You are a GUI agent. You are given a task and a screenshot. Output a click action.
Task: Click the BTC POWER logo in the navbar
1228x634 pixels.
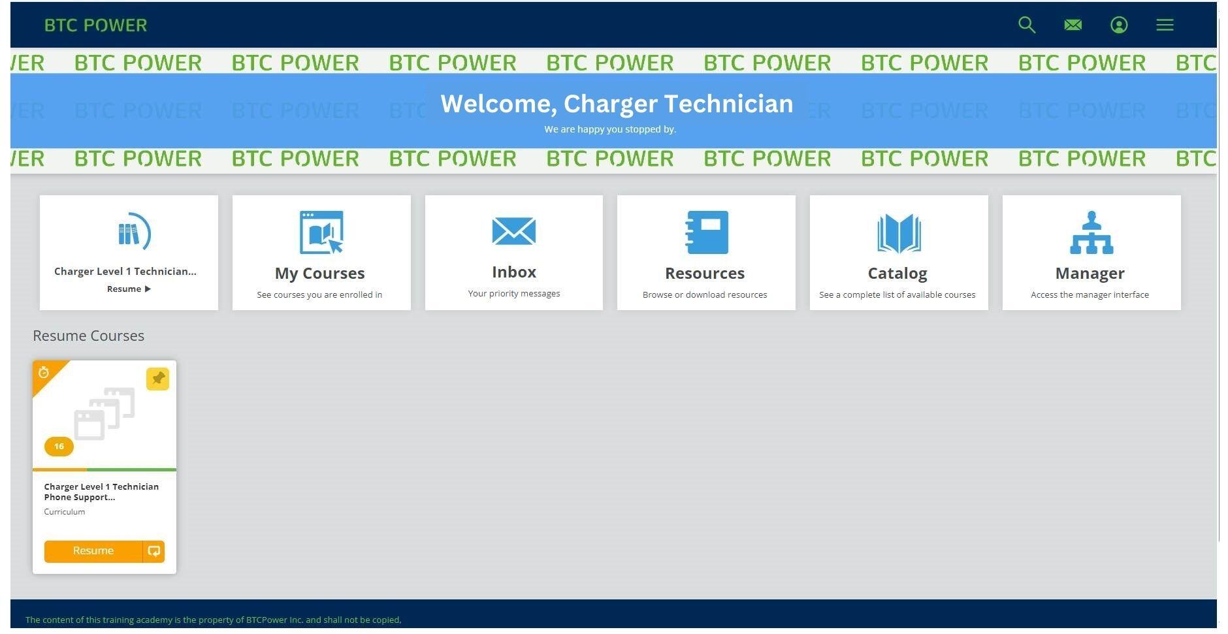coord(96,25)
